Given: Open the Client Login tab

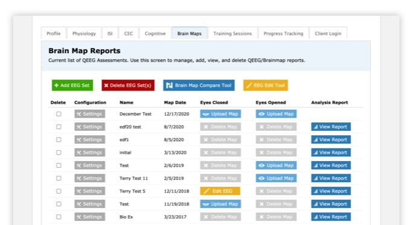Looking at the screenshot, I should 328,34.
